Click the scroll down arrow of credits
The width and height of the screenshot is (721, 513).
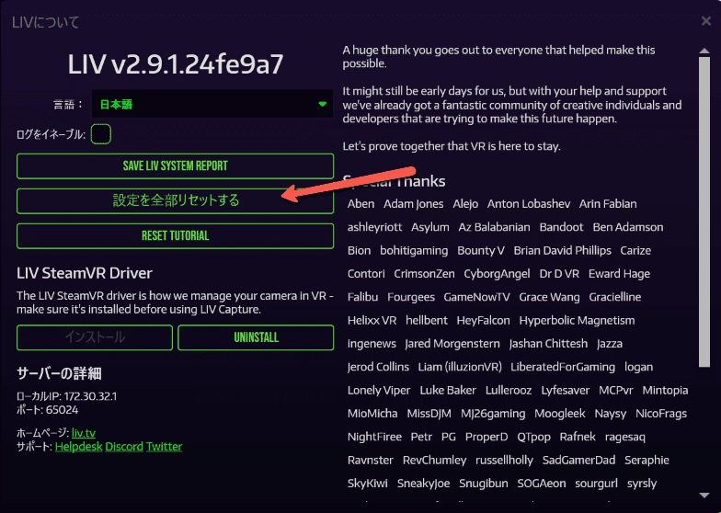pos(704,495)
